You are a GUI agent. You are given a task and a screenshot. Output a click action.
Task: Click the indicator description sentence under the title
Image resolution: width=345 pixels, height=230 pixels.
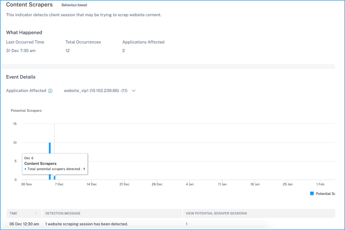(x=84, y=15)
